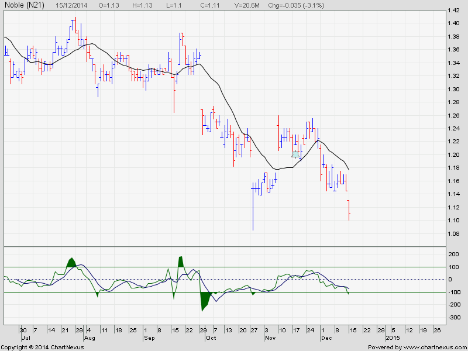Click the O=1.13 open value
This screenshot has width=468, height=351.
pyautogui.click(x=109, y=5)
